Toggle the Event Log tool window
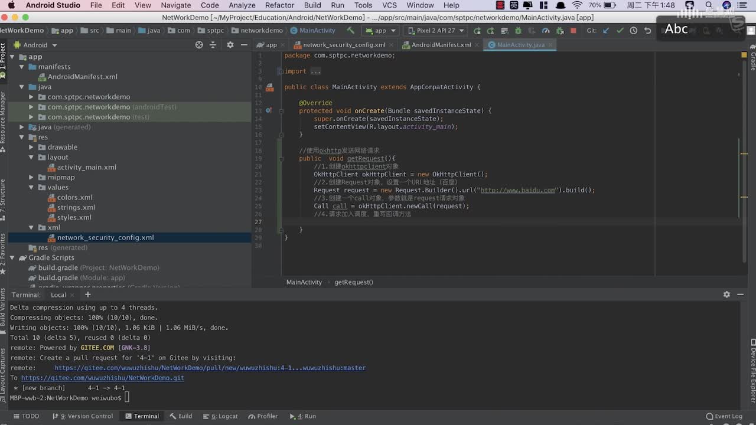756x425 pixels. 724,416
